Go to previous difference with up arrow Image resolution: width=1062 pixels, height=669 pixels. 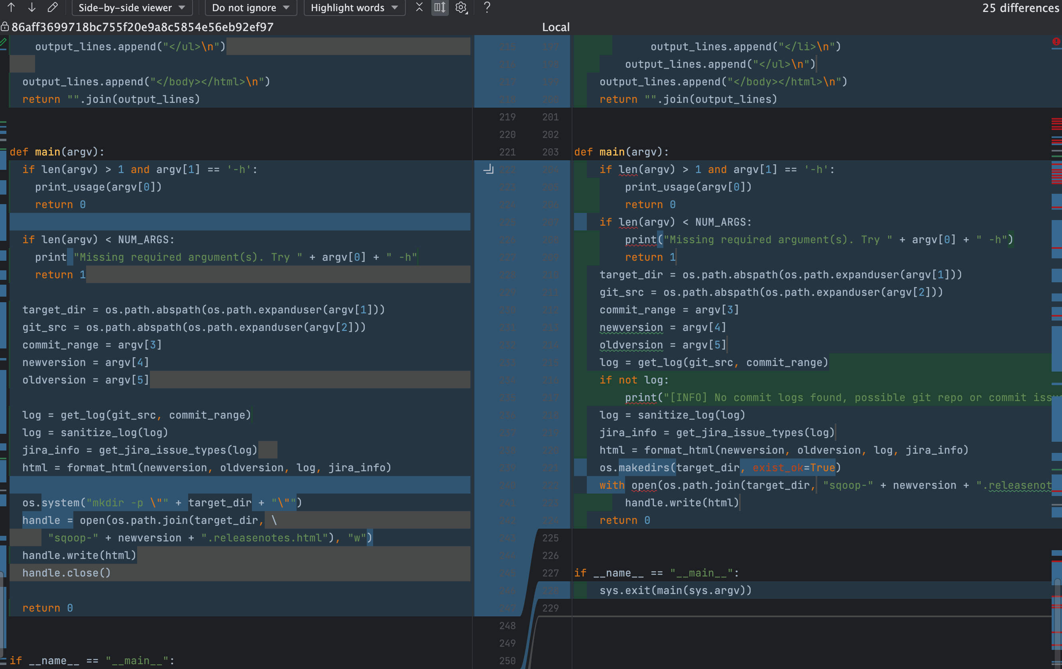pyautogui.click(x=12, y=8)
